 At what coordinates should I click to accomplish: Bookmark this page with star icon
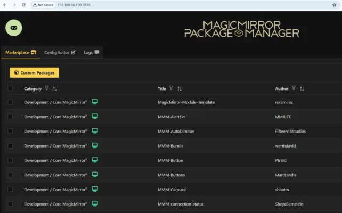point(335,5)
